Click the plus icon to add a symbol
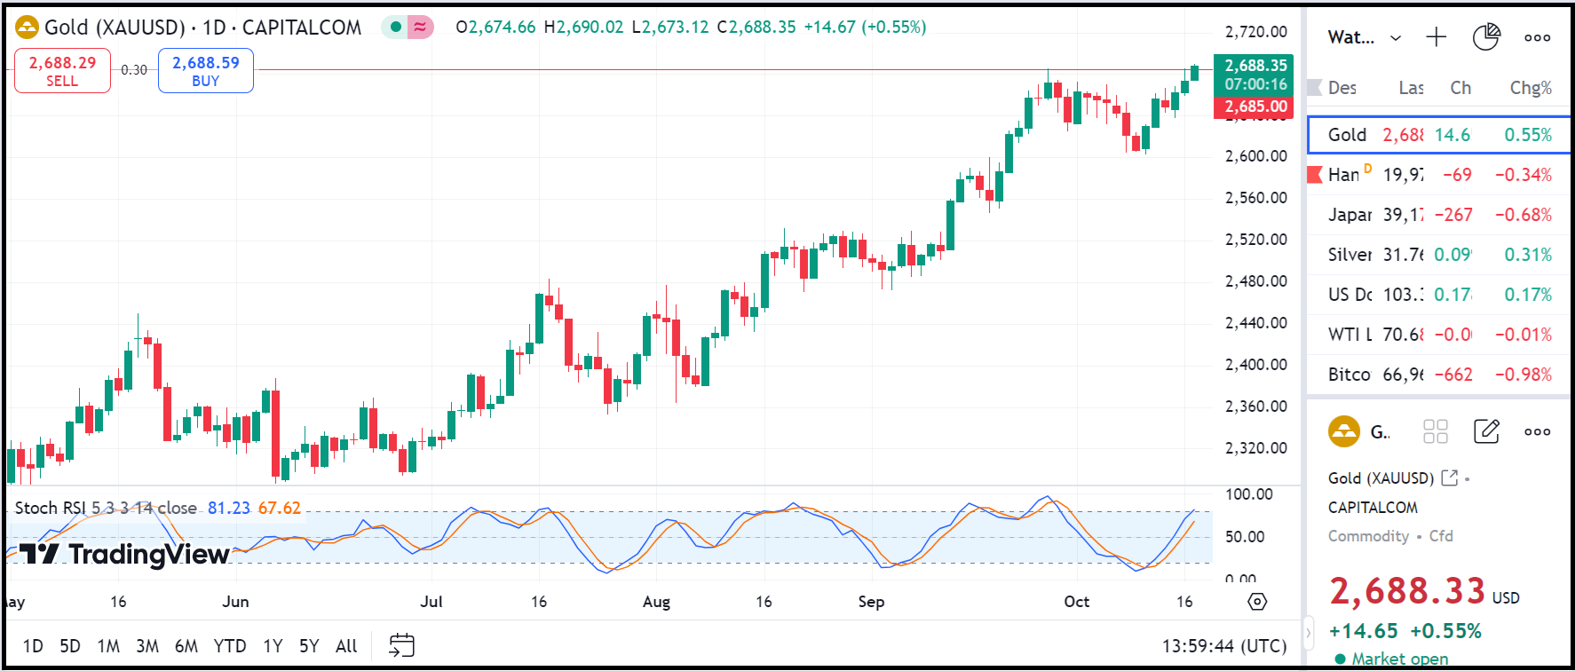The height and width of the screenshot is (671, 1575). tap(1436, 37)
